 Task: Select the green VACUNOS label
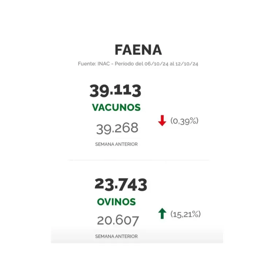click(x=116, y=107)
